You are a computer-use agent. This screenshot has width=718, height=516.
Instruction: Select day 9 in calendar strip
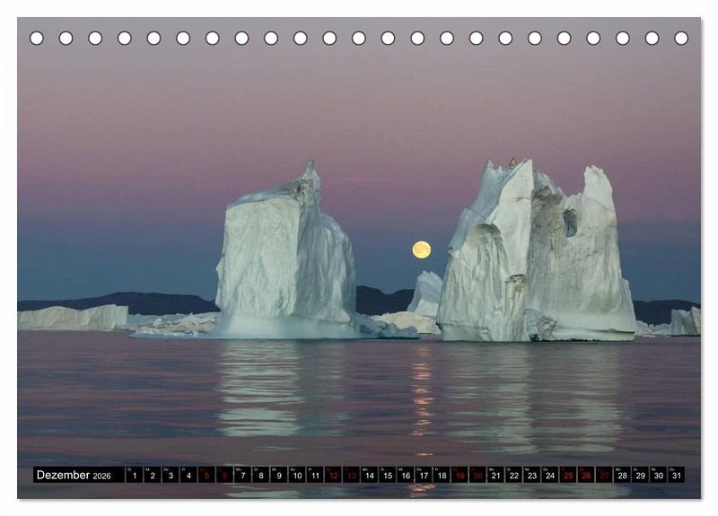(x=279, y=475)
